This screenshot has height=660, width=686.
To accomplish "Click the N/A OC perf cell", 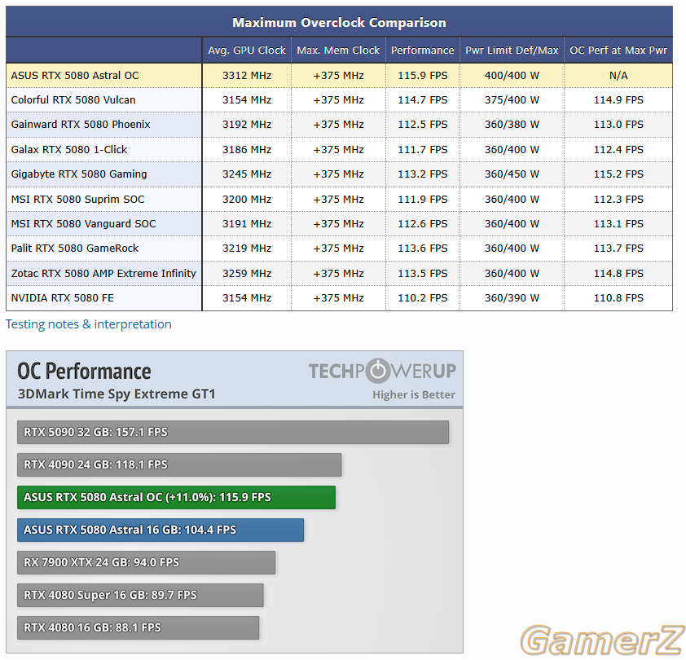I will pos(618,75).
